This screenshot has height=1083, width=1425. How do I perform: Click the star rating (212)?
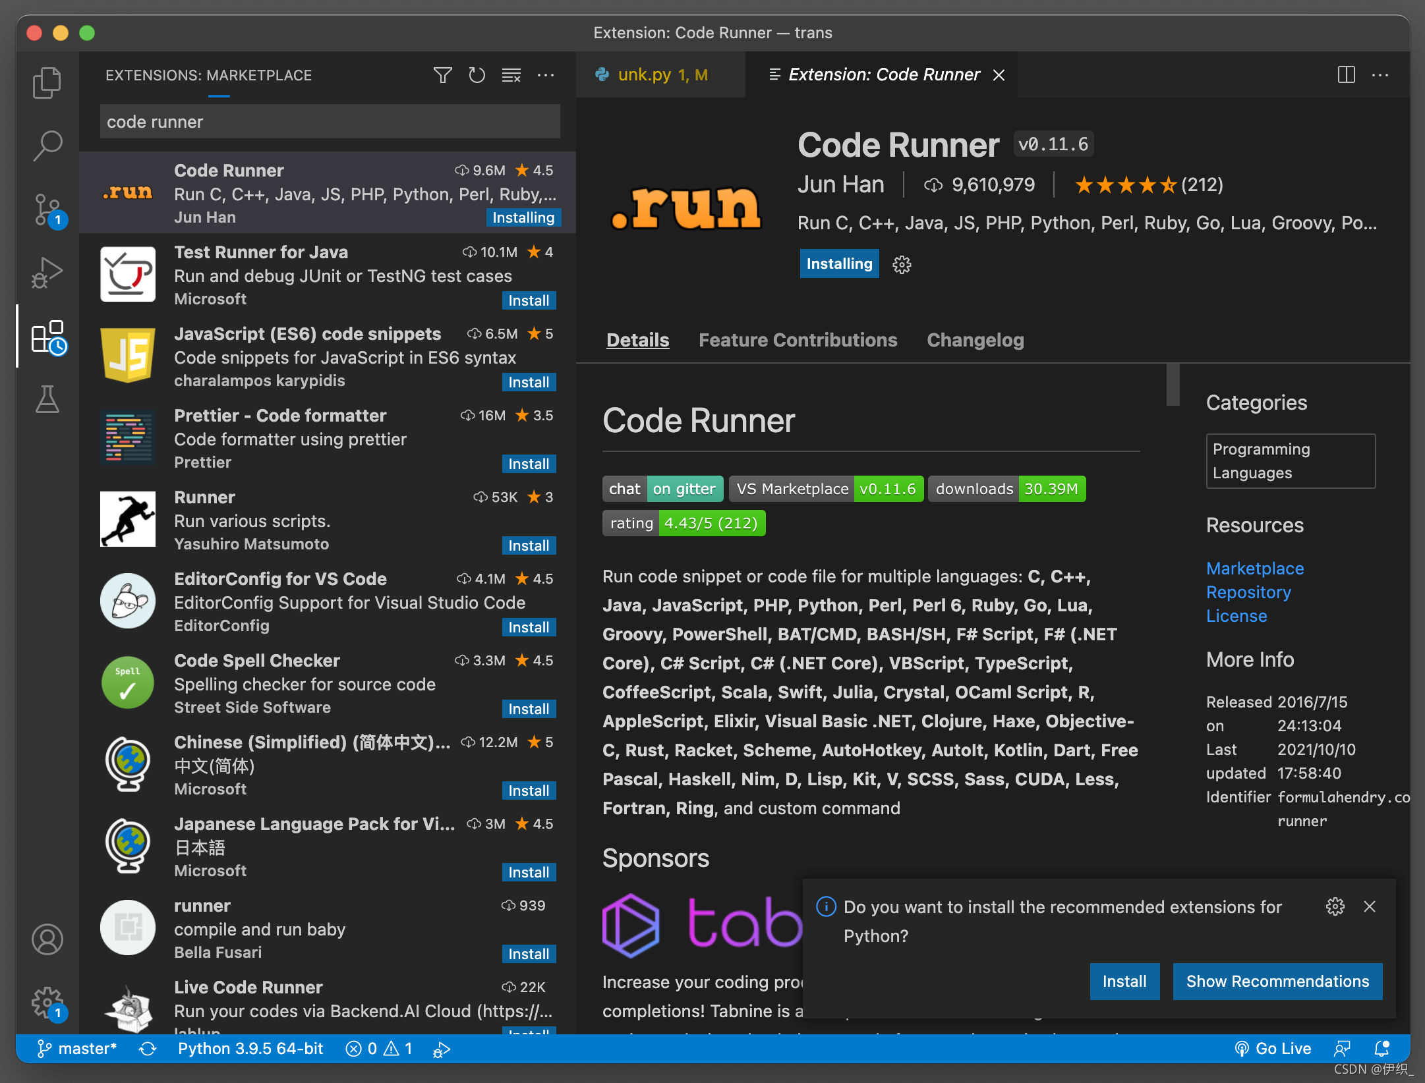click(x=1148, y=184)
